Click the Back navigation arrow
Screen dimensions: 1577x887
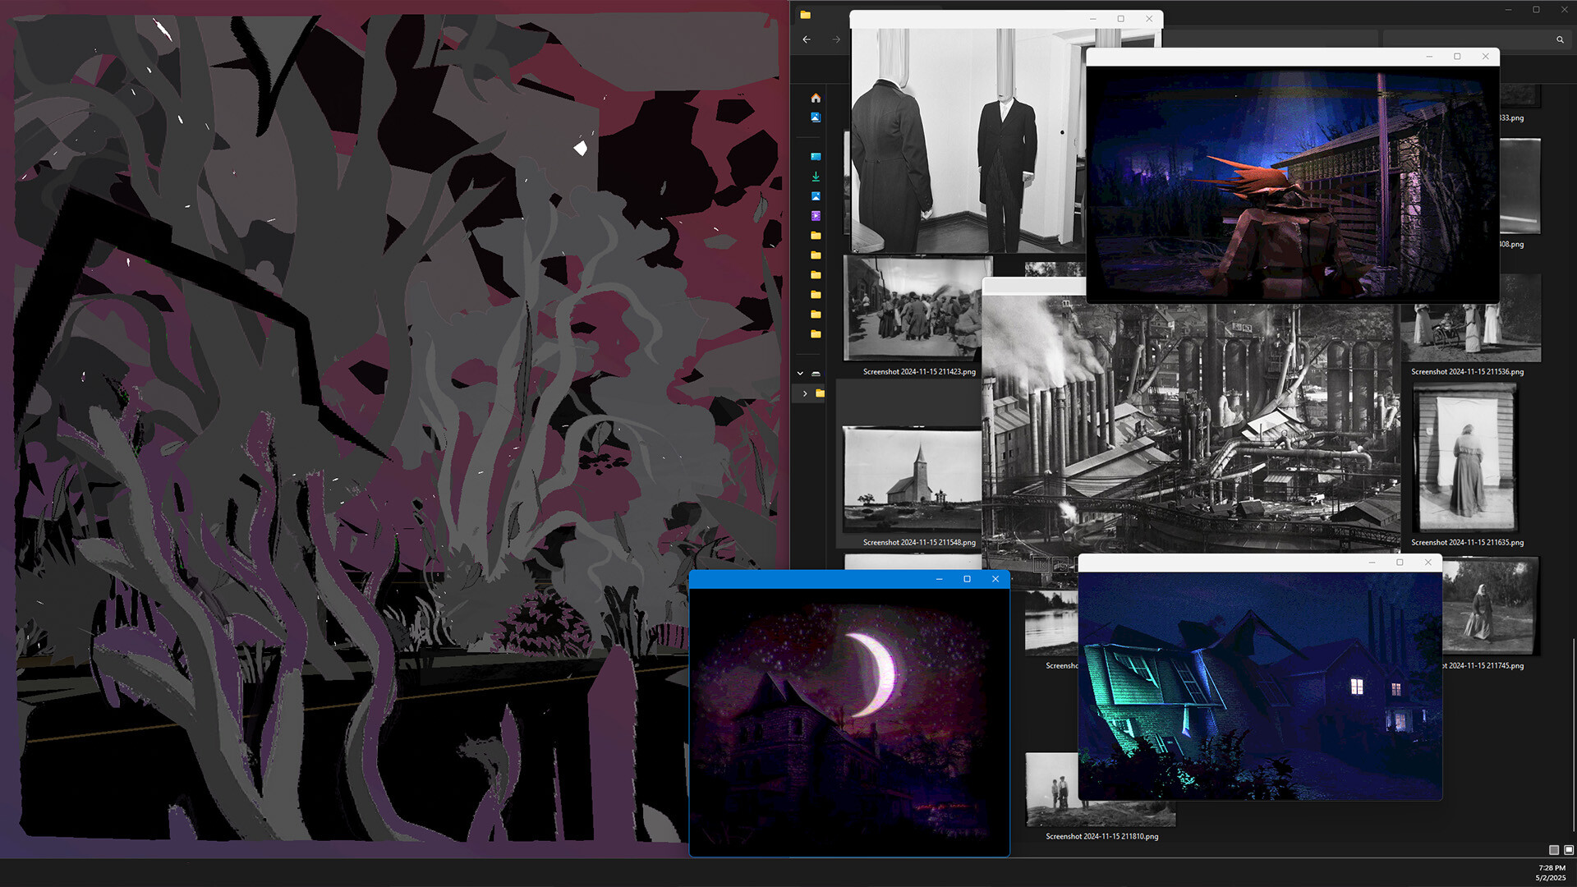click(806, 39)
